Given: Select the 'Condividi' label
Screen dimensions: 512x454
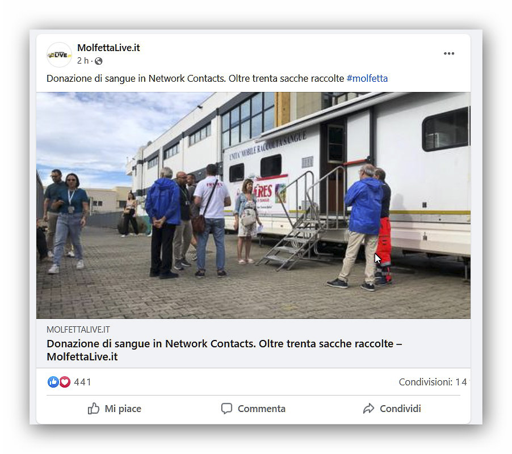Looking at the screenshot, I should tap(400, 409).
